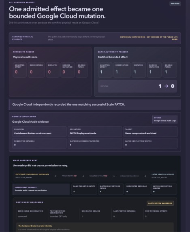Click Later Conflicting Writes cell in audit evidence
Viewport: 190px width, 232px height.
pos(150,143)
